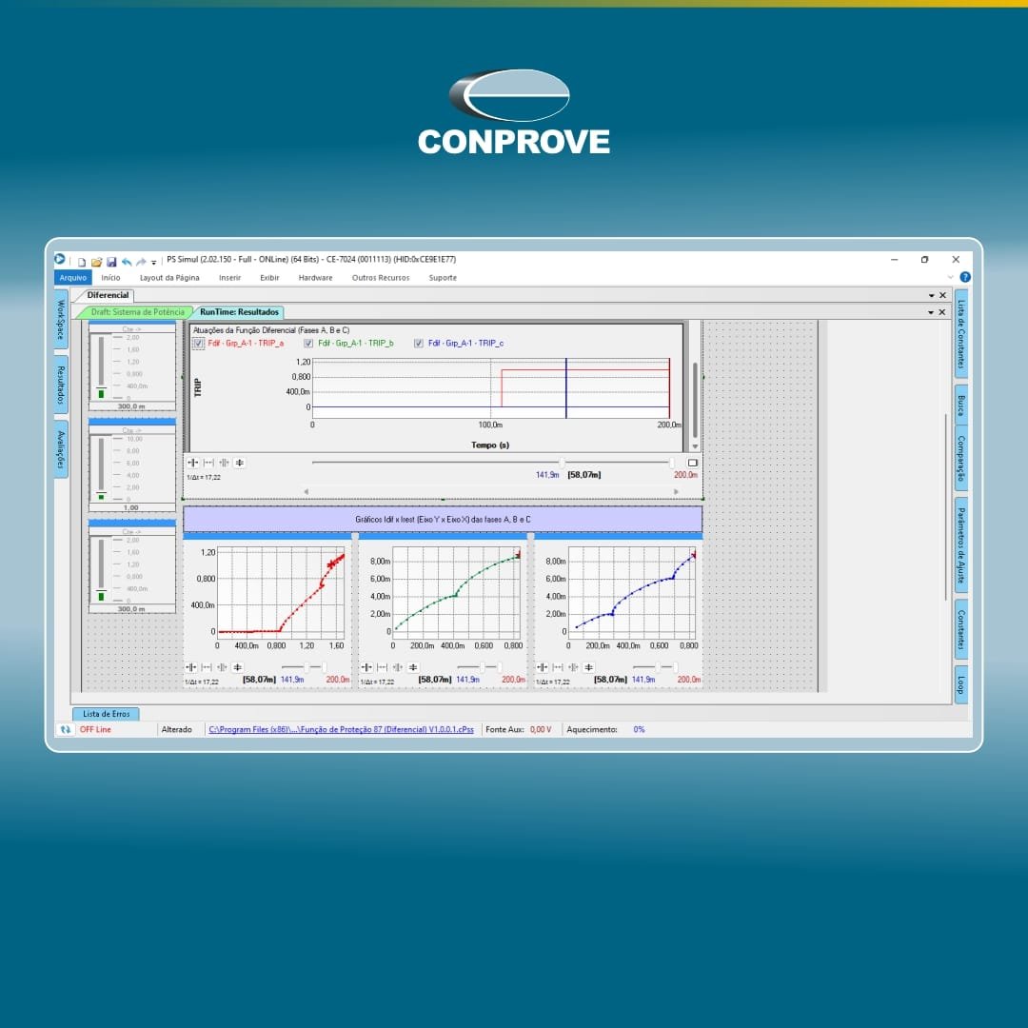Click the New document icon

coord(82,261)
